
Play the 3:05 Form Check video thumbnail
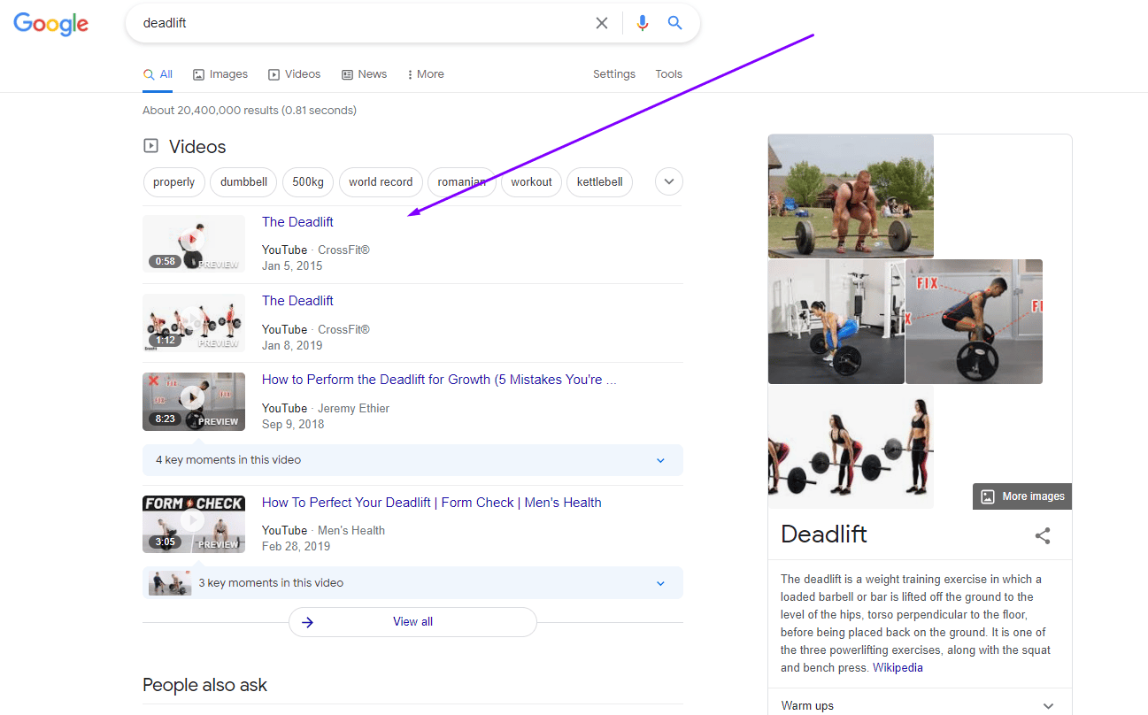[x=194, y=525]
